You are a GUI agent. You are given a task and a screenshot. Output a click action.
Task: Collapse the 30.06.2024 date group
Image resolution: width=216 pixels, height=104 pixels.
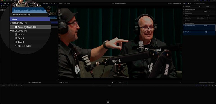(x=11, y=23)
